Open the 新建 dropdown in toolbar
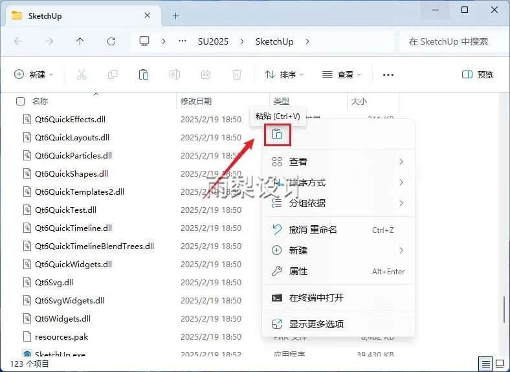This screenshot has width=510, height=372. pyautogui.click(x=34, y=74)
